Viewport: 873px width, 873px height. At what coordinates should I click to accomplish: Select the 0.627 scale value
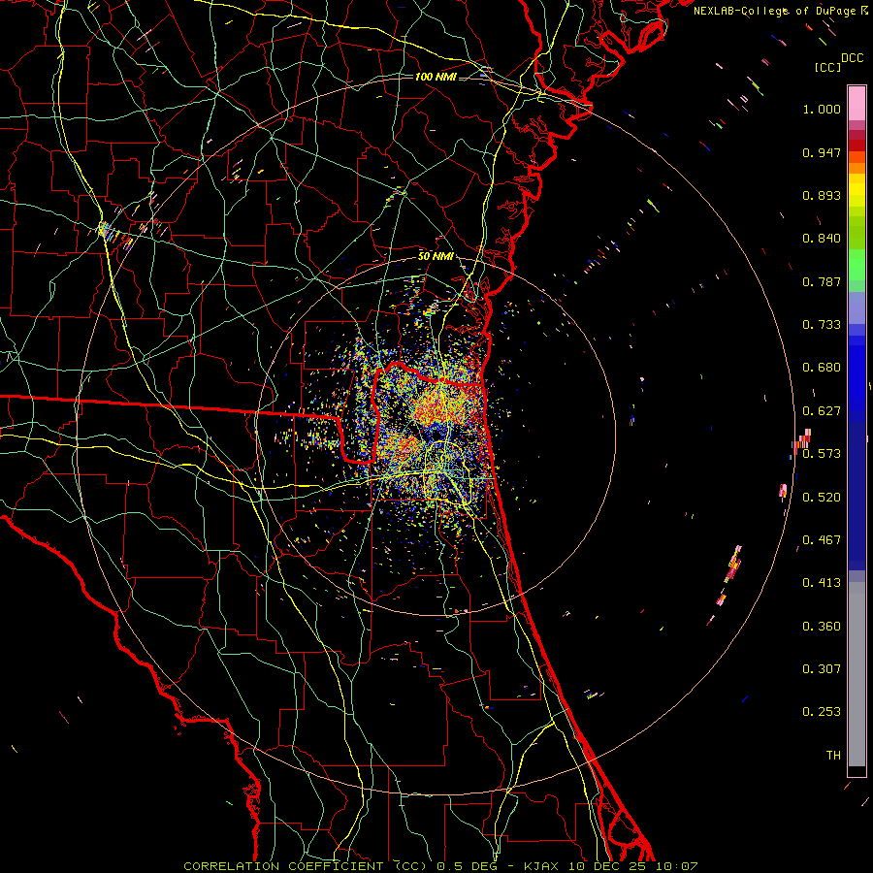[822, 411]
